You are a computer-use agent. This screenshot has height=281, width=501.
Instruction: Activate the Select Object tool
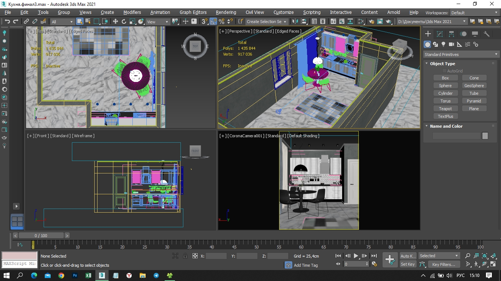[x=80, y=22]
